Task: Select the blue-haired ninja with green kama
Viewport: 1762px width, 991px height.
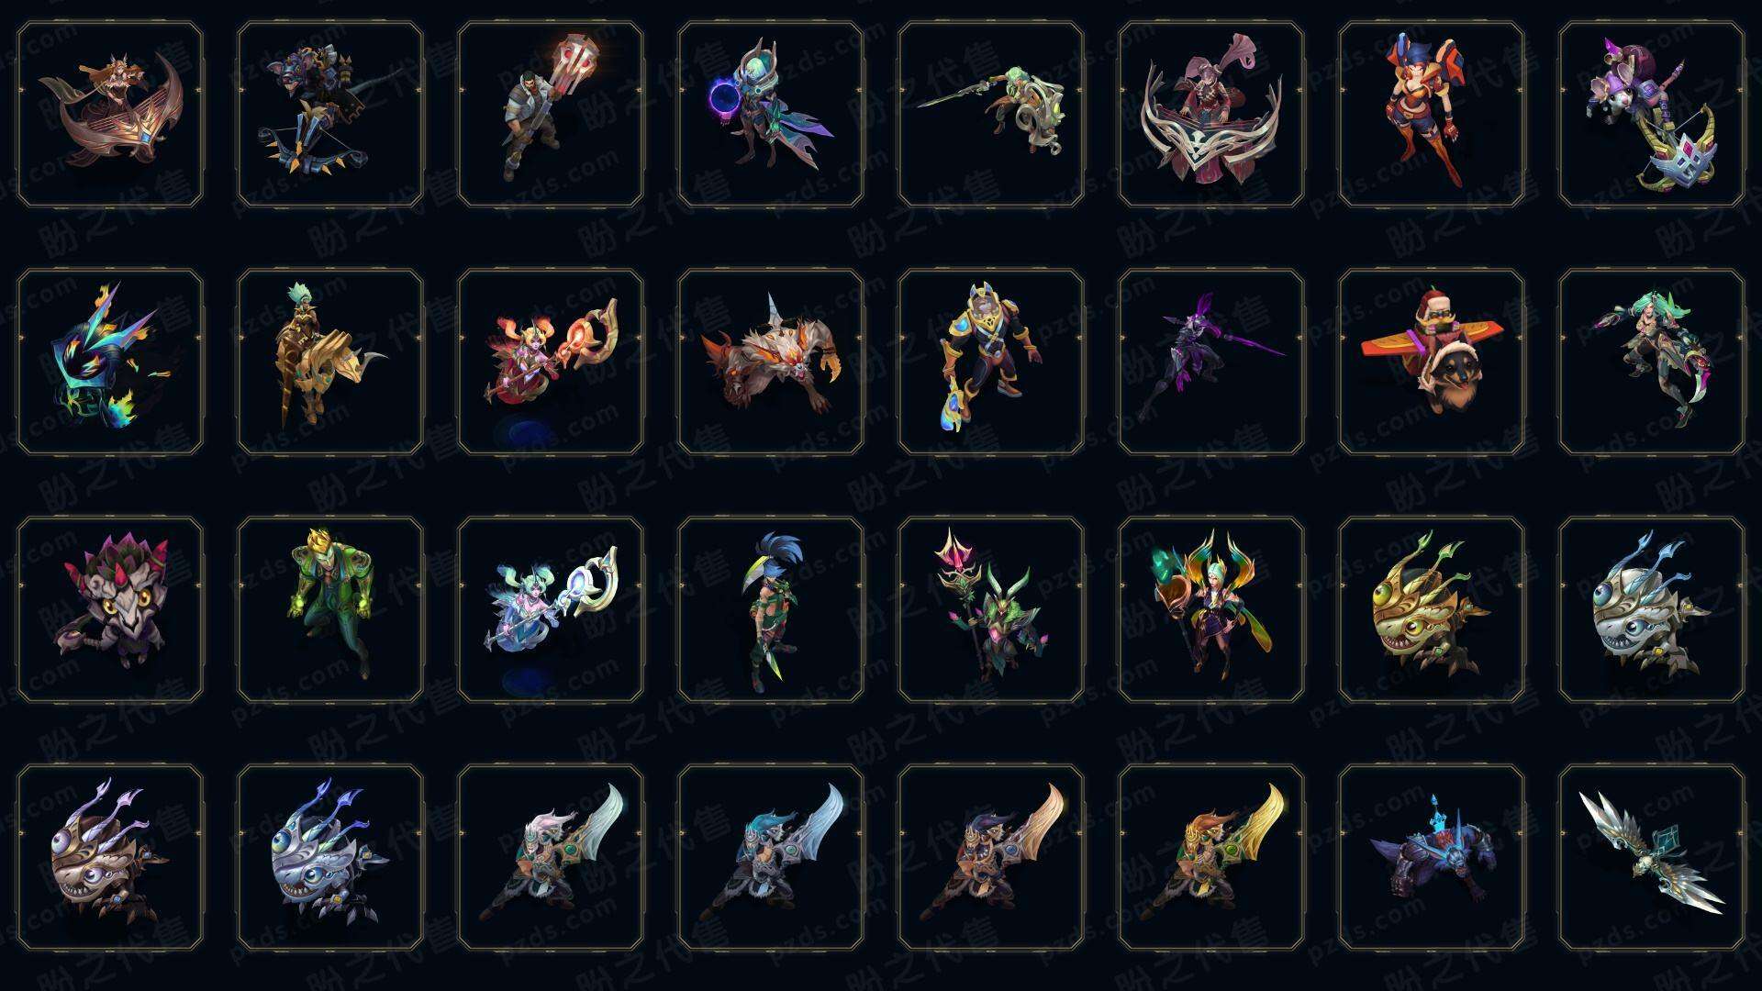Action: (771, 610)
